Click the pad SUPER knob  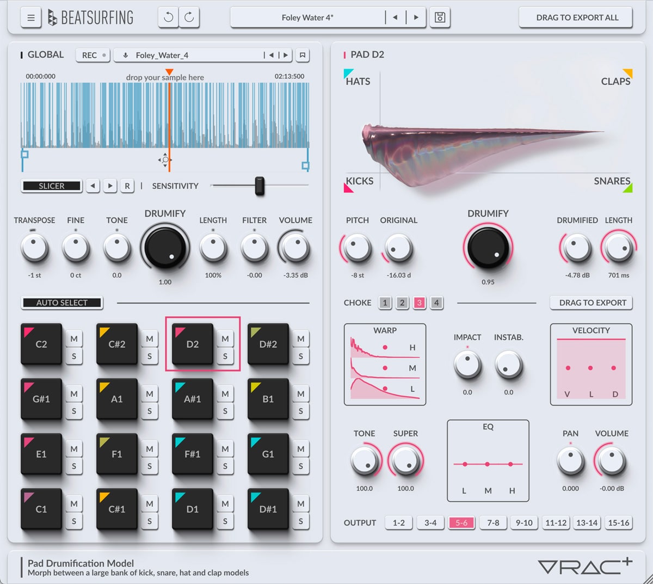405,460
